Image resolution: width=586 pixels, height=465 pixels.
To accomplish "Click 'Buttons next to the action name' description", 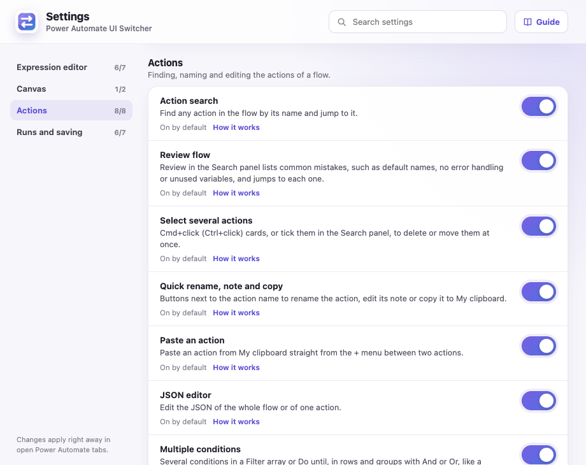I will (333, 299).
